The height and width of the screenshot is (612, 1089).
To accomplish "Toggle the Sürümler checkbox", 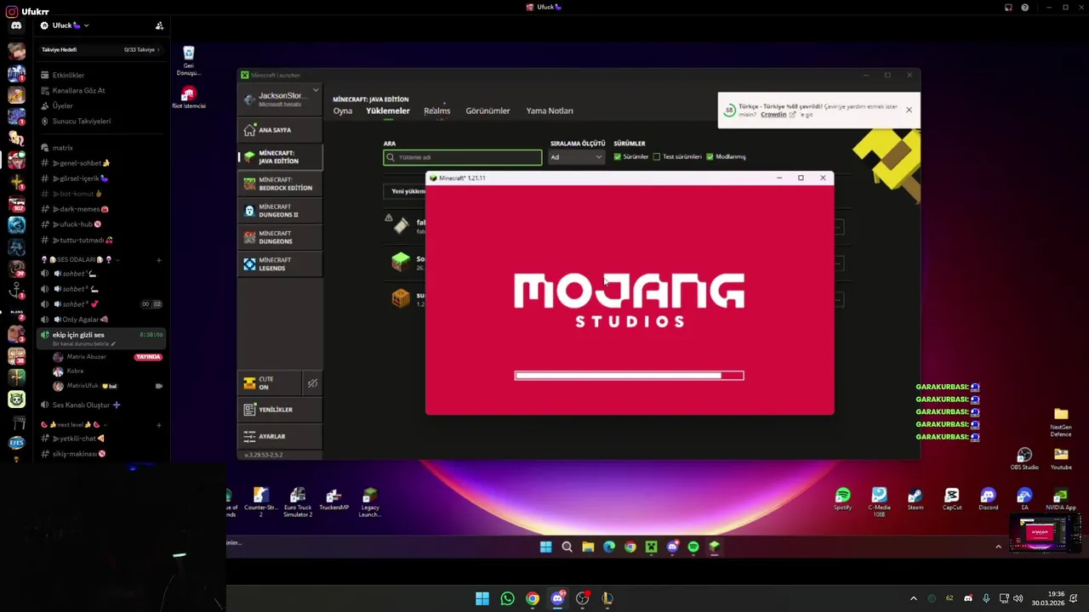I will 617,156.
